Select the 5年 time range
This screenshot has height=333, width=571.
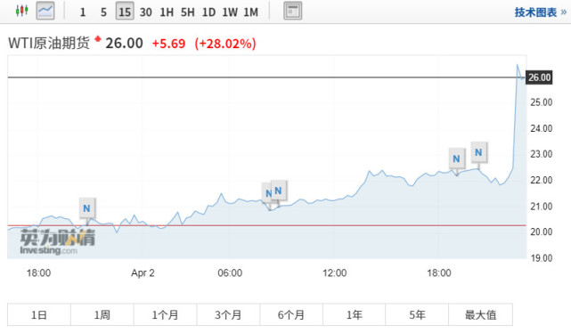pyautogui.click(x=417, y=314)
